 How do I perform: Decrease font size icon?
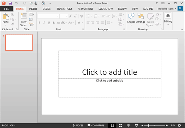tap(75, 16)
